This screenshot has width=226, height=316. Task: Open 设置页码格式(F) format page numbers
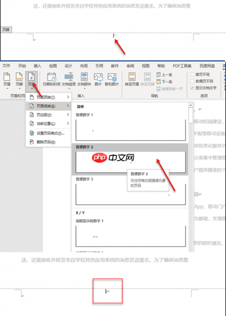tap(48, 133)
